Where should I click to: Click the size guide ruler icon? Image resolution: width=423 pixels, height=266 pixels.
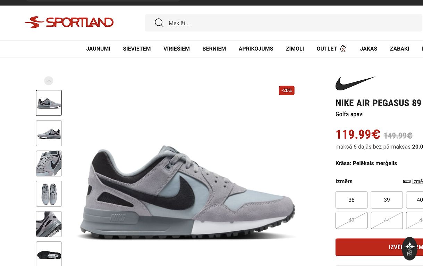pos(407,181)
